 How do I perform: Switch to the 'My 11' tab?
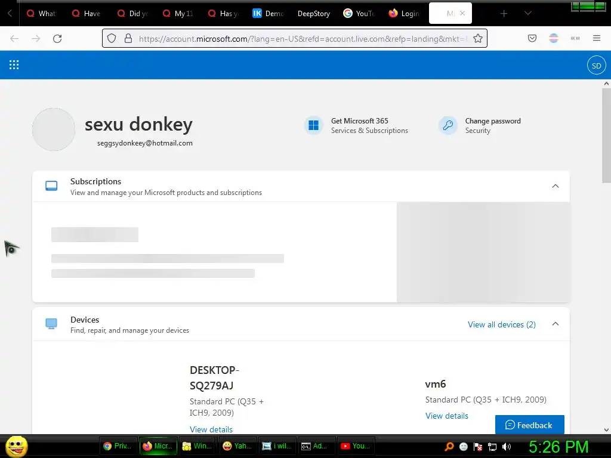click(x=178, y=14)
